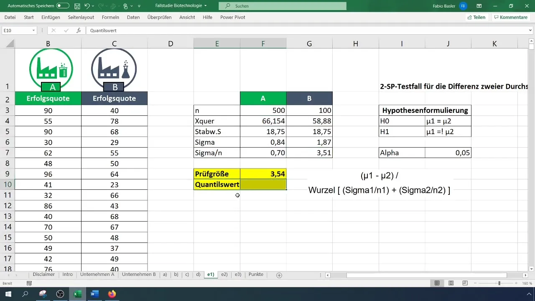The image size is (535, 301).
Task: Switch to the Start ribbon tab
Action: 29,18
